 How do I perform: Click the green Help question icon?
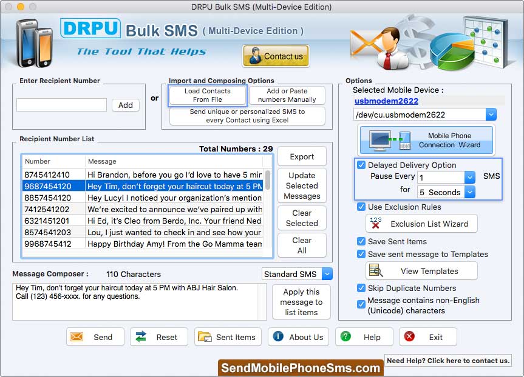[345, 336]
